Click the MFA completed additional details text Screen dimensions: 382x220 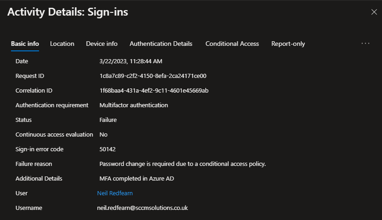[x=137, y=178]
